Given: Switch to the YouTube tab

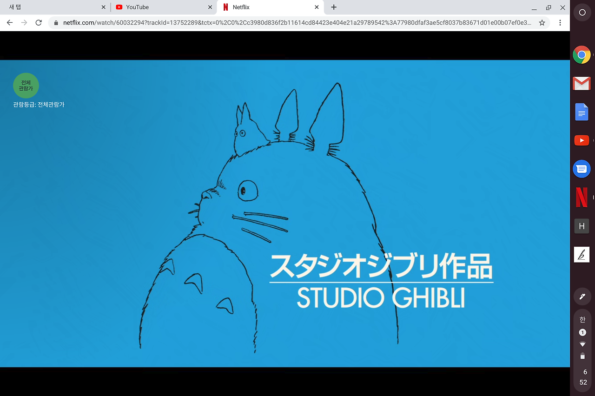Looking at the screenshot, I should [164, 7].
